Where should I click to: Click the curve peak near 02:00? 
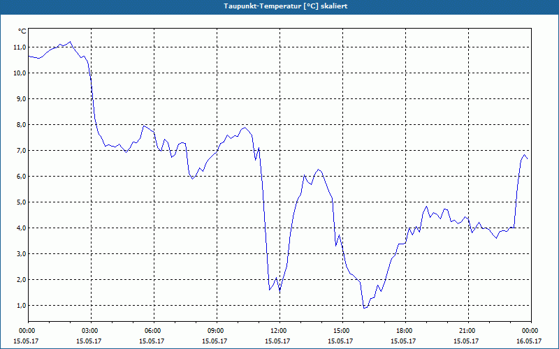point(71,42)
